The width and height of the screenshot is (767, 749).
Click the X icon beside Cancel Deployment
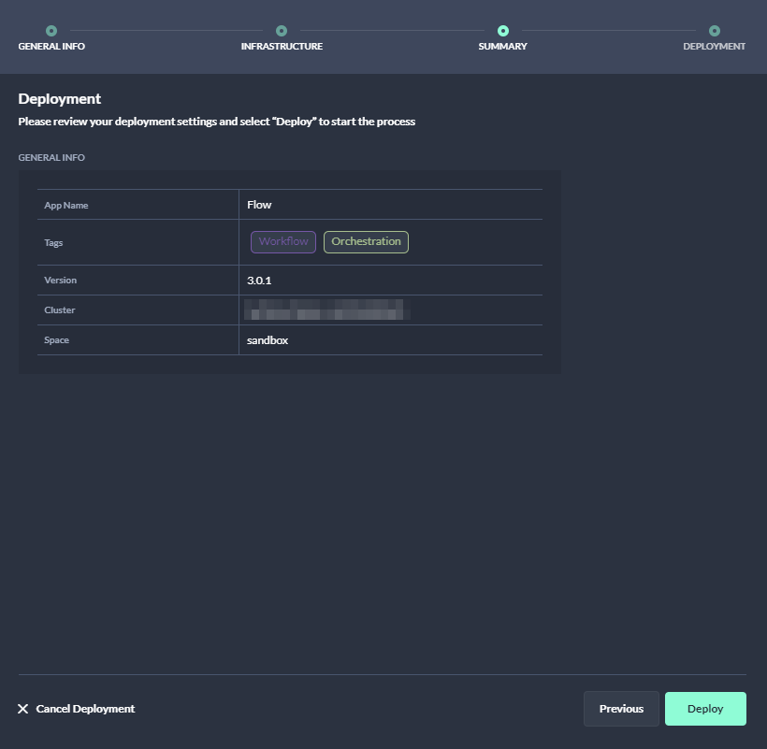23,709
